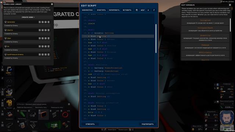
Task: Click the highlighted 's Dis1 Setting' code line
Action: click(118, 36)
